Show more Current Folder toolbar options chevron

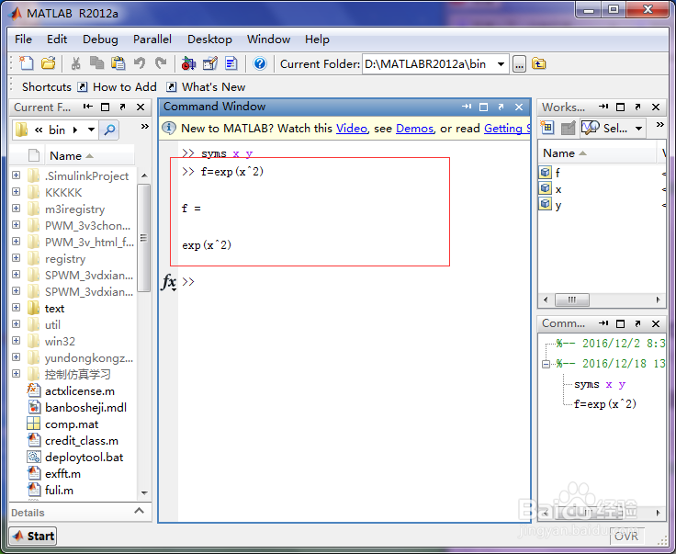pos(145,126)
